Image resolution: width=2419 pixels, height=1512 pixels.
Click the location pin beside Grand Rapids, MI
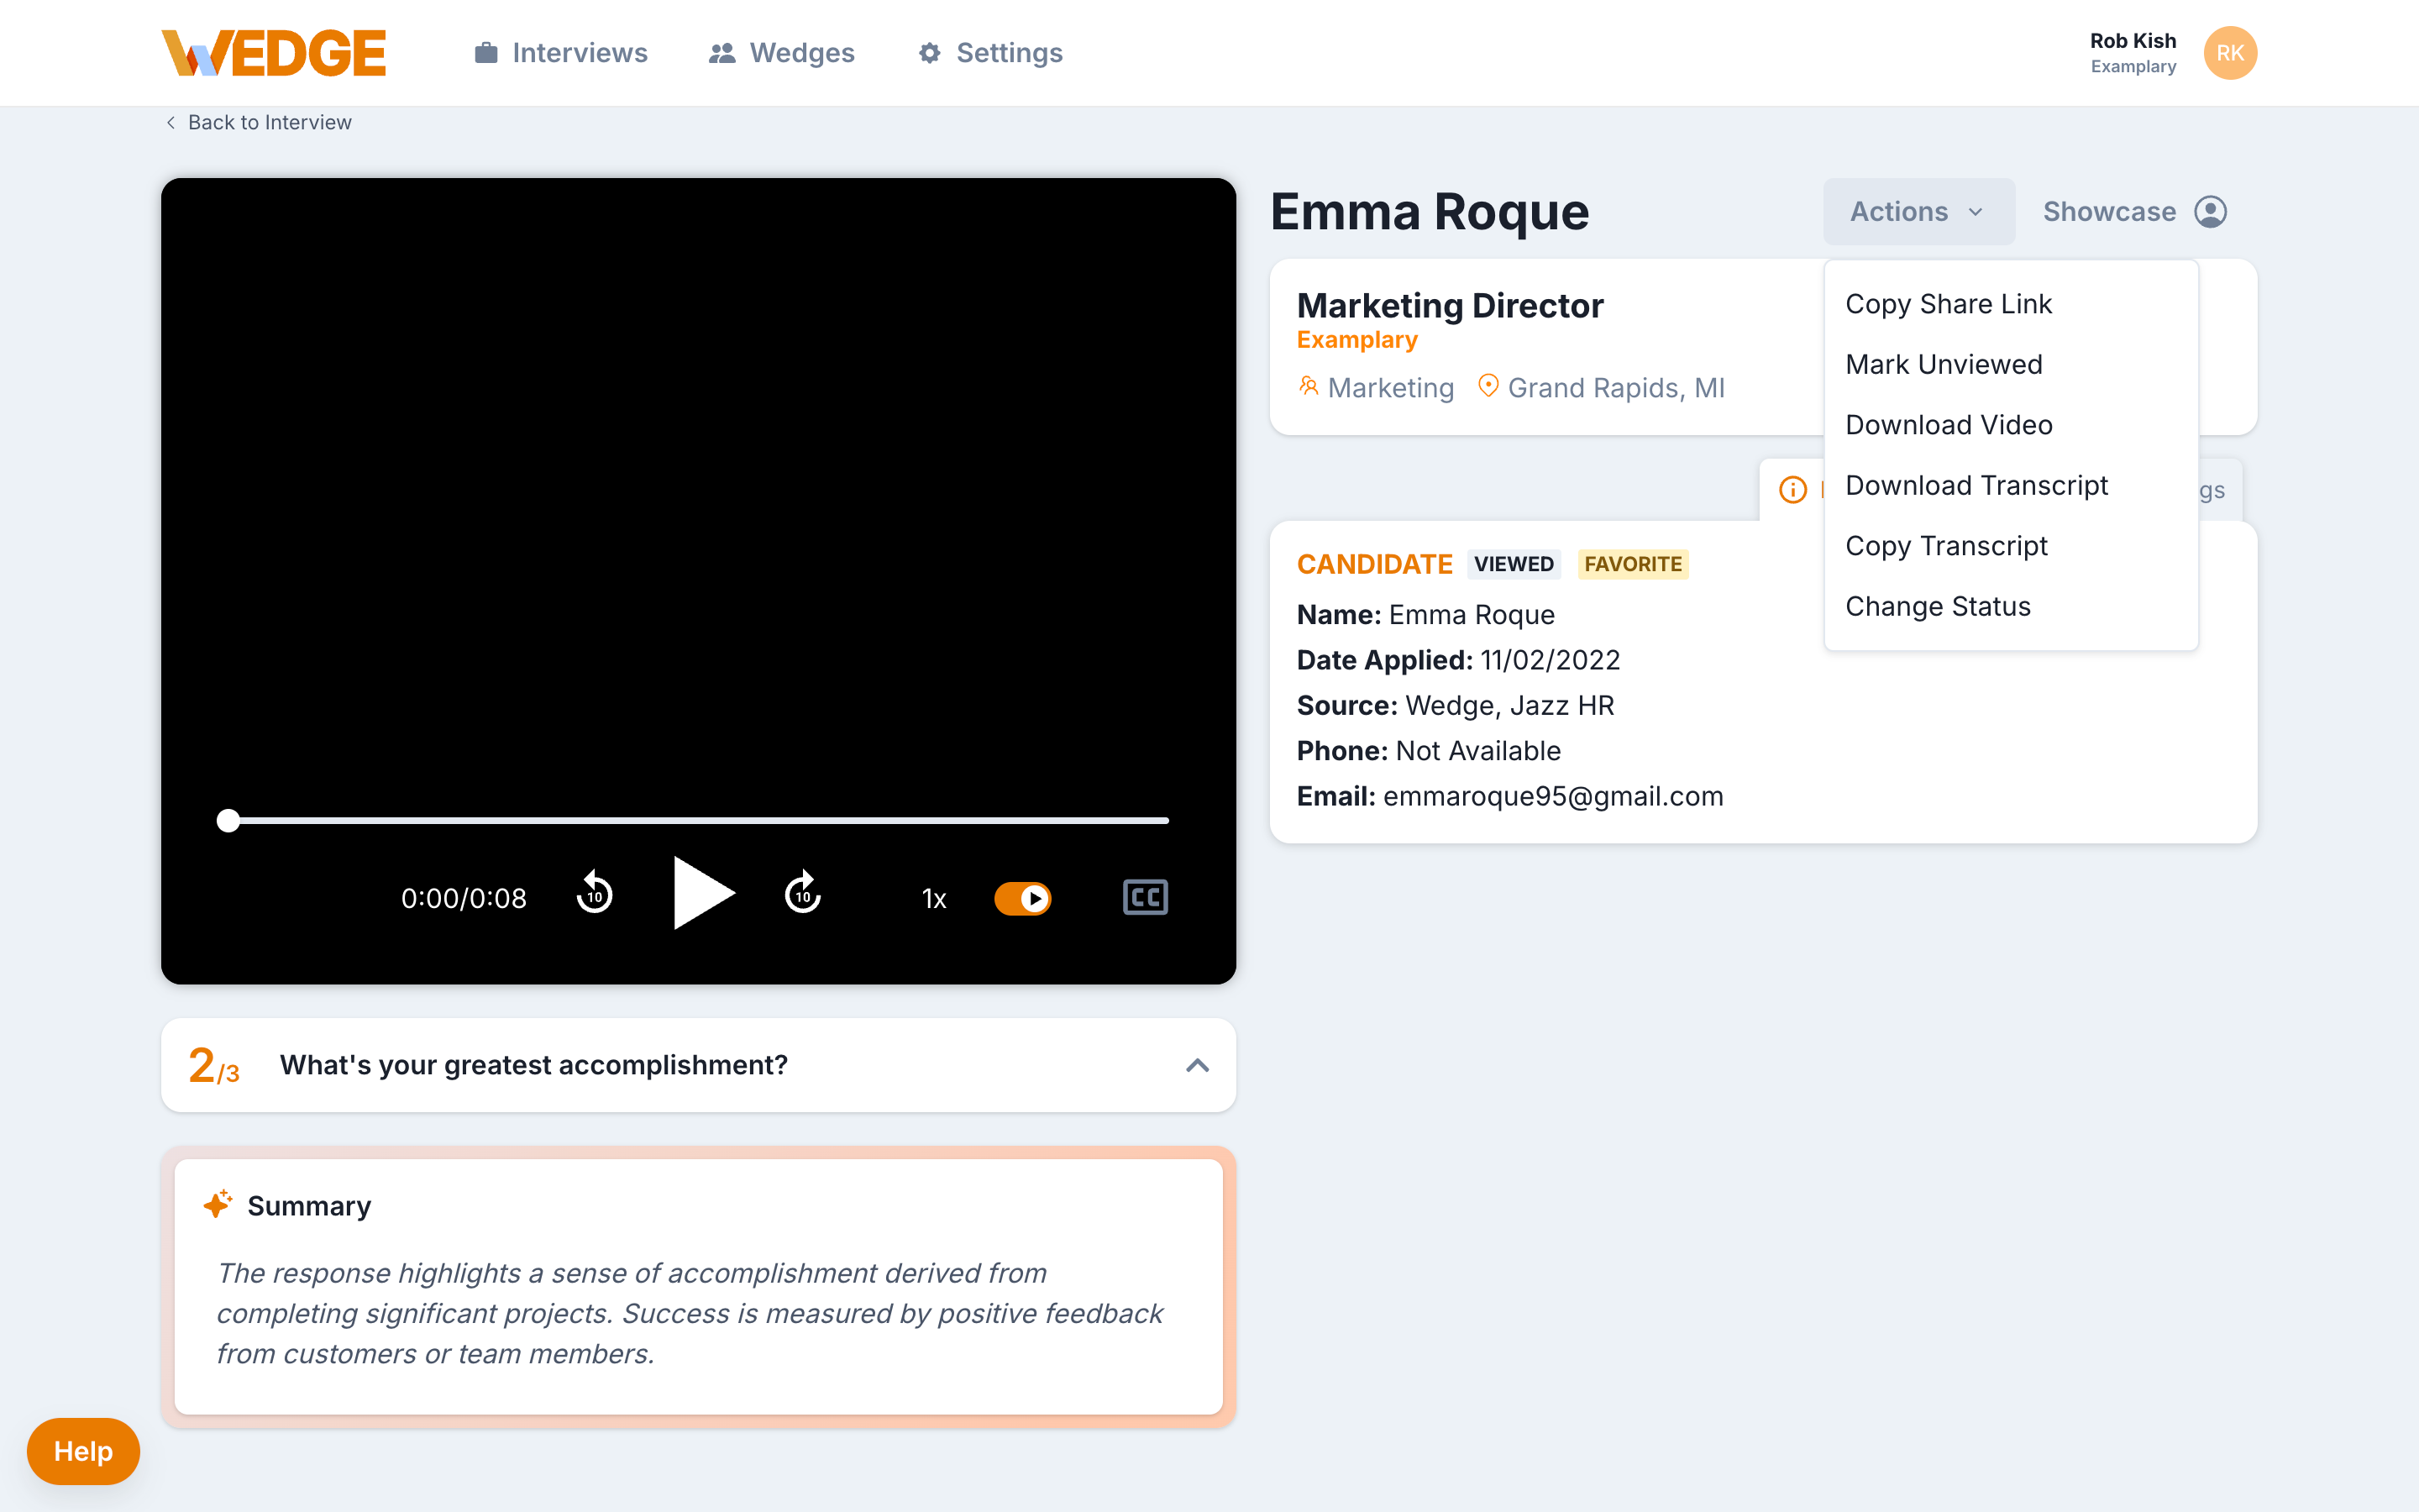(1488, 386)
